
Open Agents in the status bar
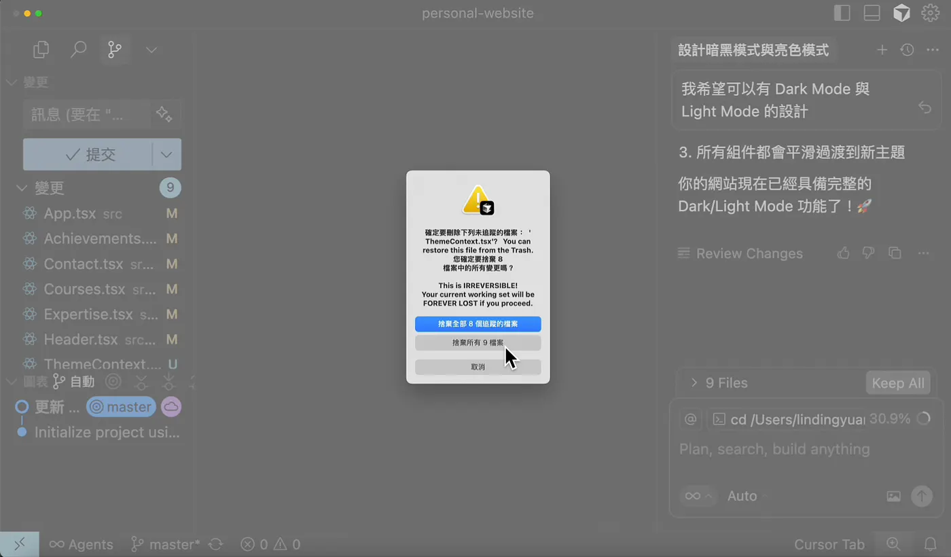(x=81, y=544)
